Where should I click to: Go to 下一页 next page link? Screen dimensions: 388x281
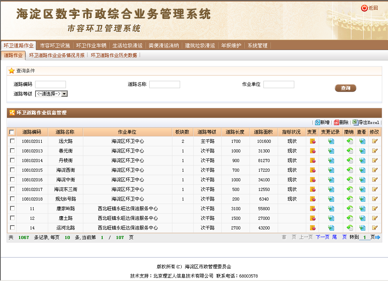(x=322, y=237)
